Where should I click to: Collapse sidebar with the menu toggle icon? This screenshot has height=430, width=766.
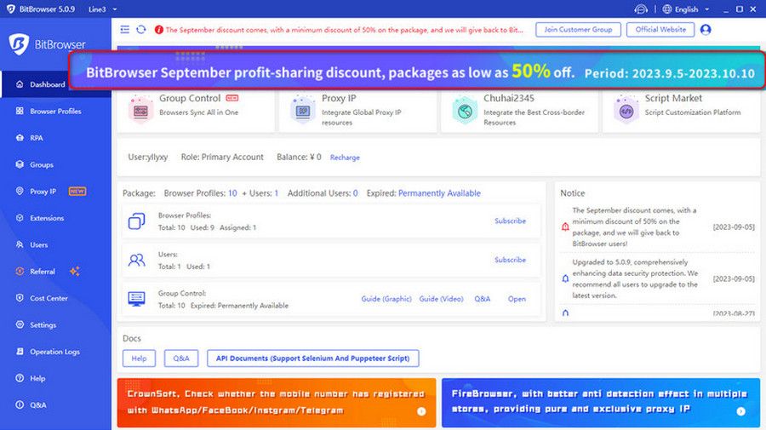[x=125, y=30]
